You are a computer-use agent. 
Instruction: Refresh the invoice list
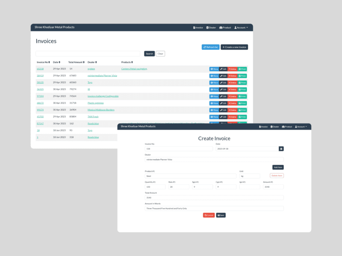tap(210, 47)
